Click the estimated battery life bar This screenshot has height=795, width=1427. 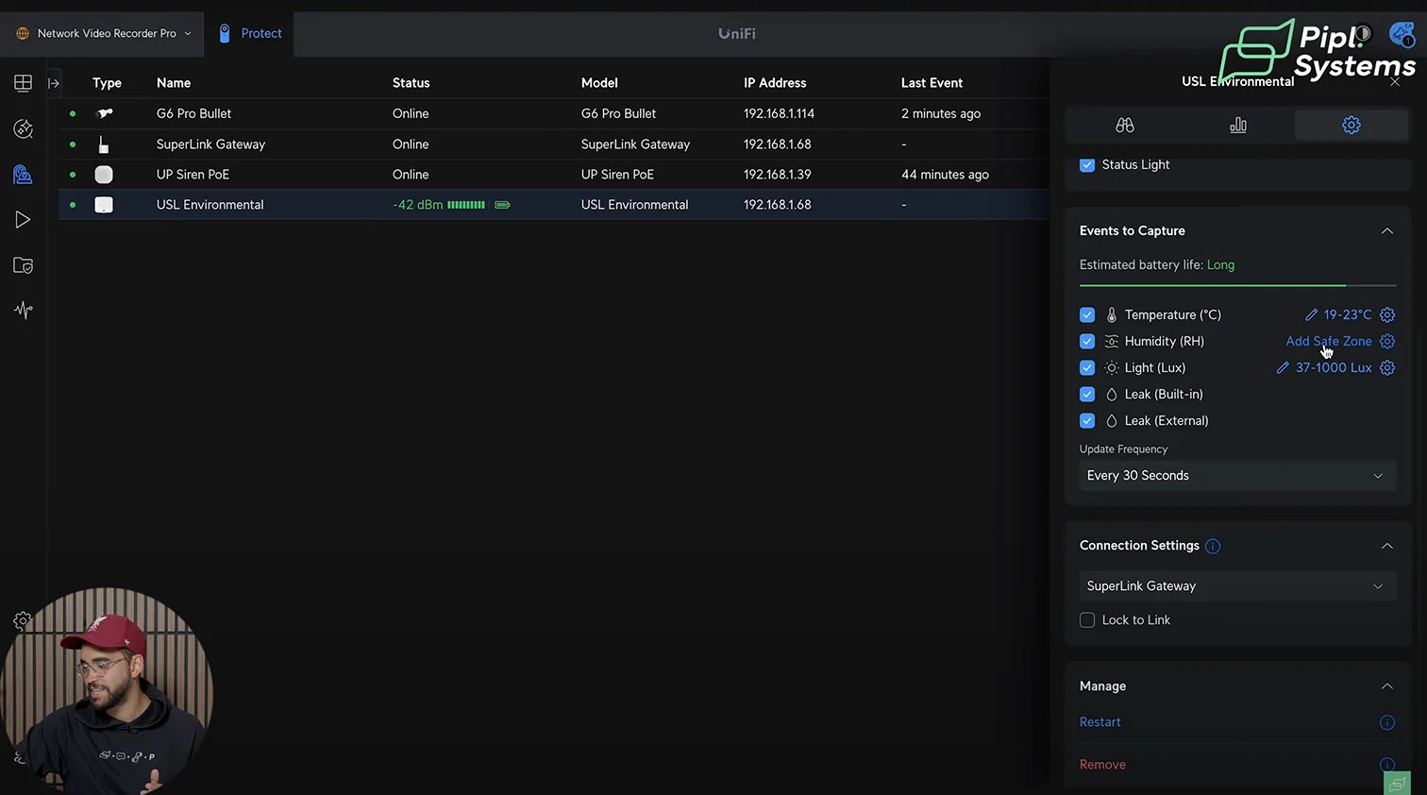point(1237,285)
